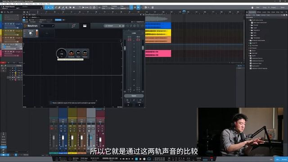Click the Record transport button
Image resolution: width=288 pixels, height=162 pixels.
click(x=144, y=159)
